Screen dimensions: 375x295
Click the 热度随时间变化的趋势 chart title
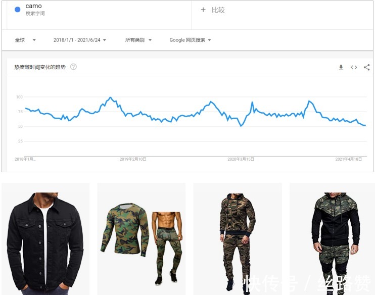pos(40,67)
